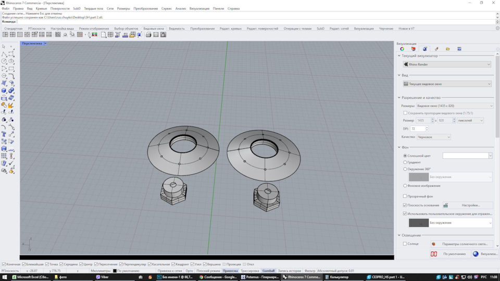Click the open folder icon in viewport toolbar
Viewport: 500px width, 281px height.
click(132, 34)
